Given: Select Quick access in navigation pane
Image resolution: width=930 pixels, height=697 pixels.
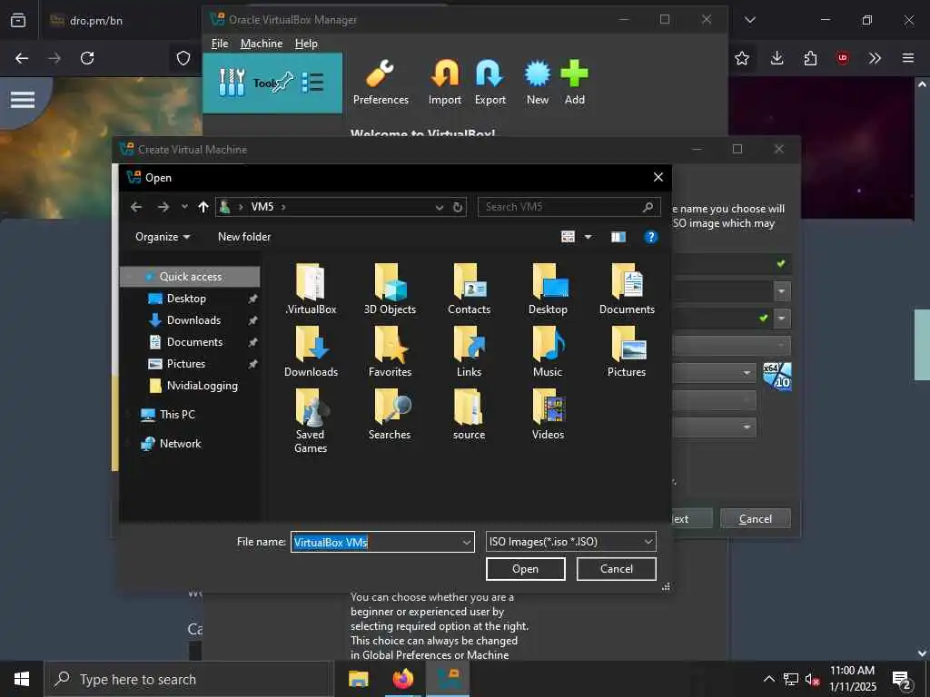Looking at the screenshot, I should [x=190, y=277].
